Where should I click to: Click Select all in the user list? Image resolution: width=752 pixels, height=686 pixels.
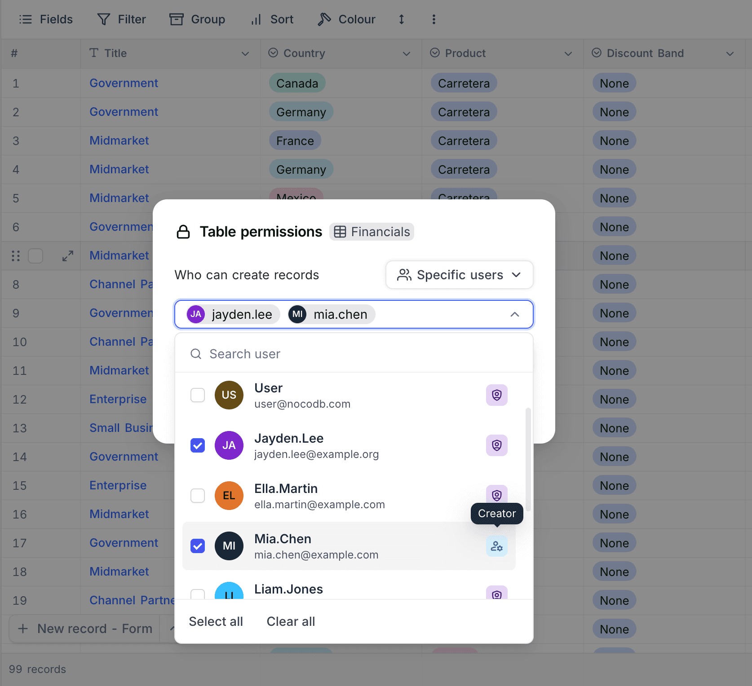216,621
